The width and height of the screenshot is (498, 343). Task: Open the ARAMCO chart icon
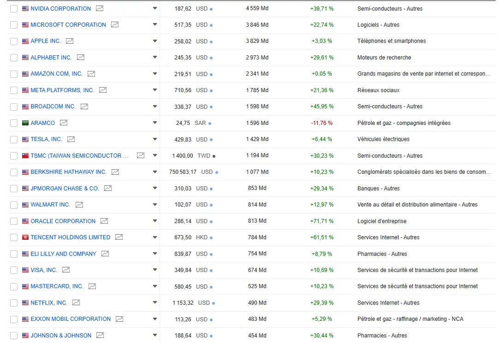[64, 123]
